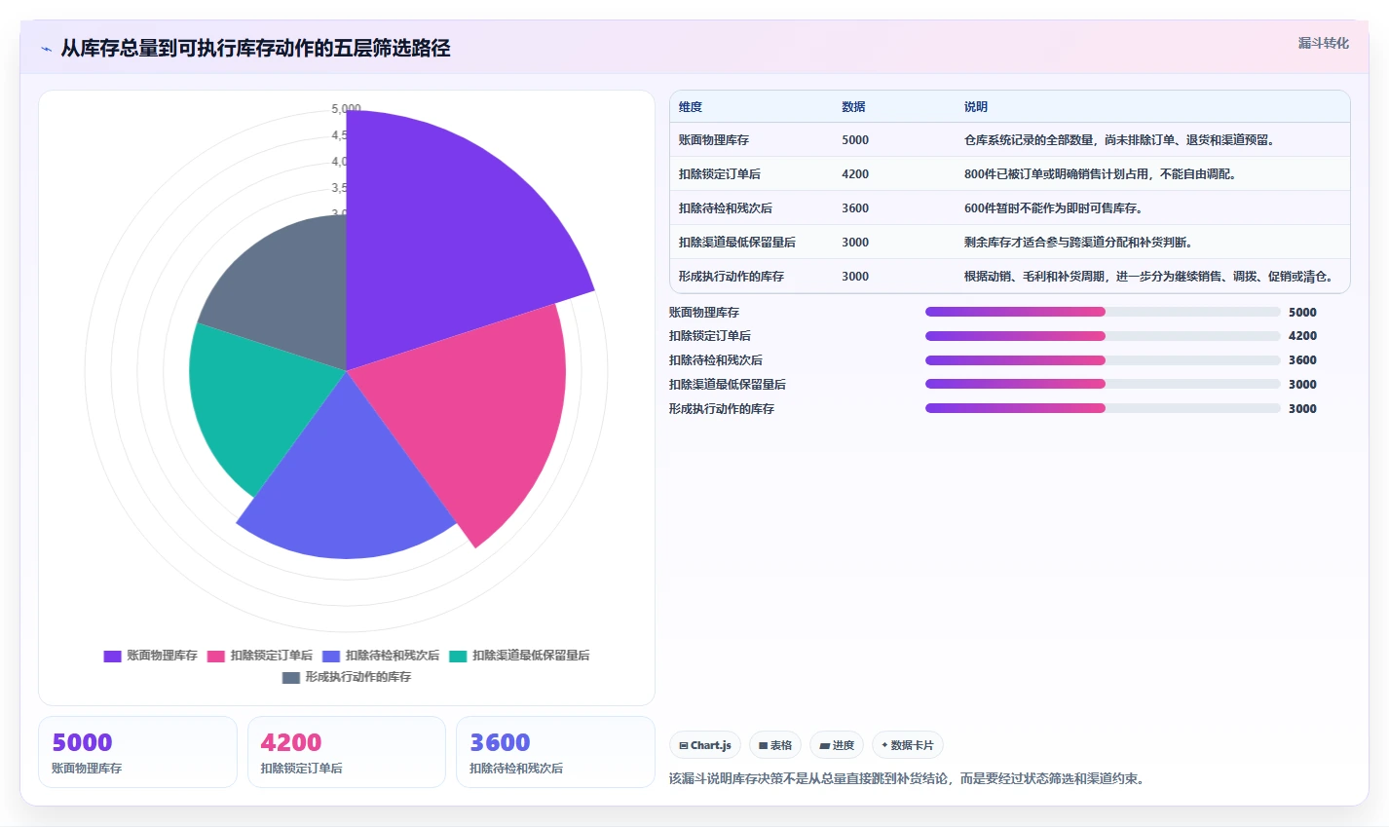Click the 形成执行动作的库存 label in the progress list
This screenshot has width=1389, height=827.
pyautogui.click(x=722, y=409)
